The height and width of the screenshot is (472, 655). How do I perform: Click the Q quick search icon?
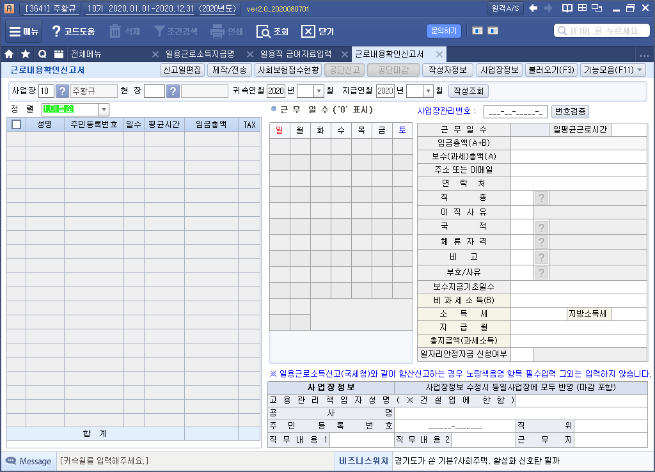coord(42,54)
